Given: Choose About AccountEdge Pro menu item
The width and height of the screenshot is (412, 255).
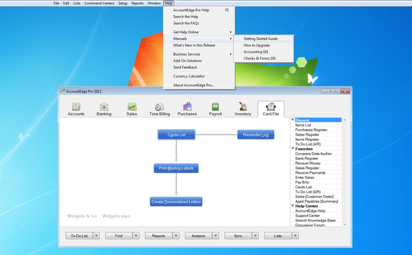Looking at the screenshot, I should click(x=199, y=85).
